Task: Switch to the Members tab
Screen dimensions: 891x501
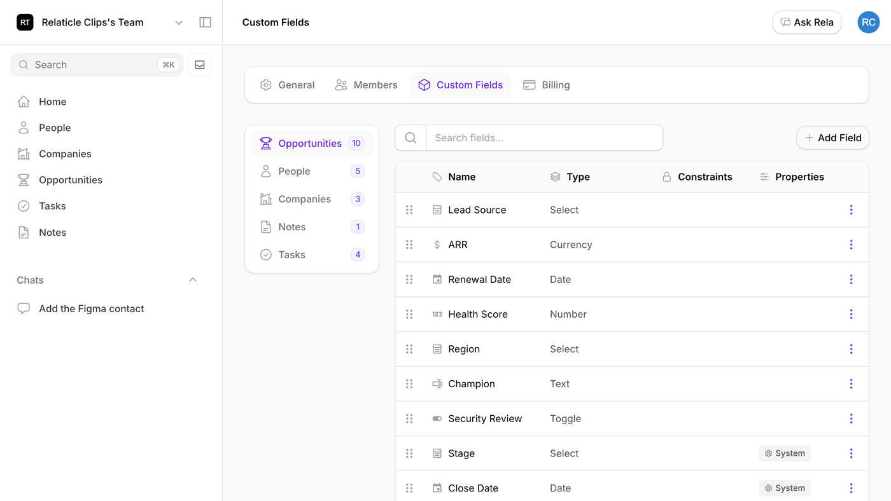Action: coord(367,85)
